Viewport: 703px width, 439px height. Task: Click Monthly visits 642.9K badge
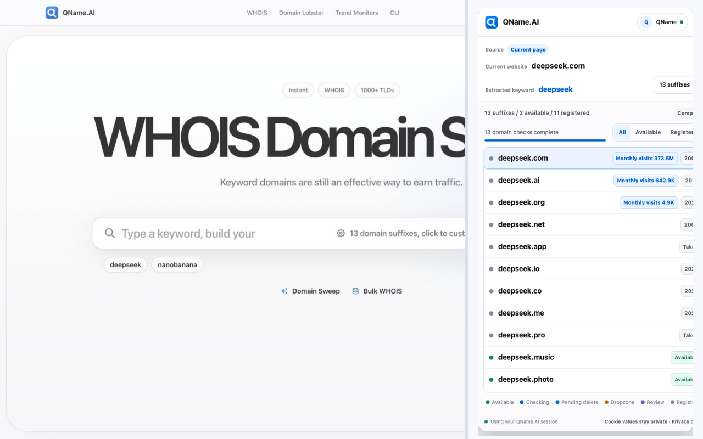click(x=646, y=181)
